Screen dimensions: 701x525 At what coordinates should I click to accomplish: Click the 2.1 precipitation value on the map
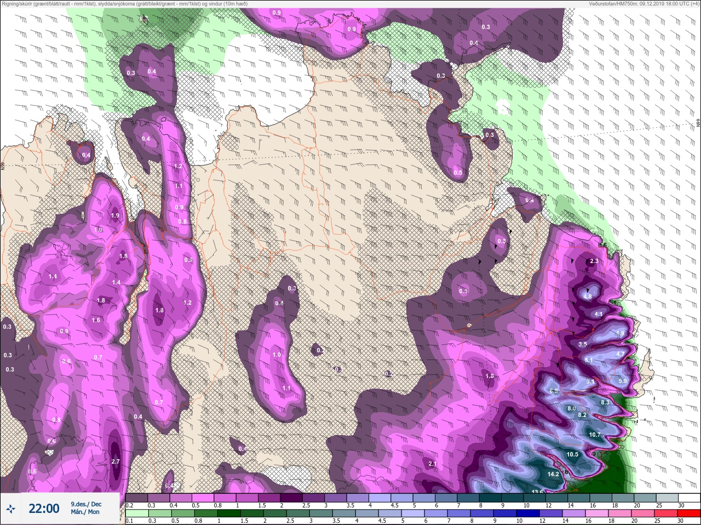pyautogui.click(x=432, y=464)
